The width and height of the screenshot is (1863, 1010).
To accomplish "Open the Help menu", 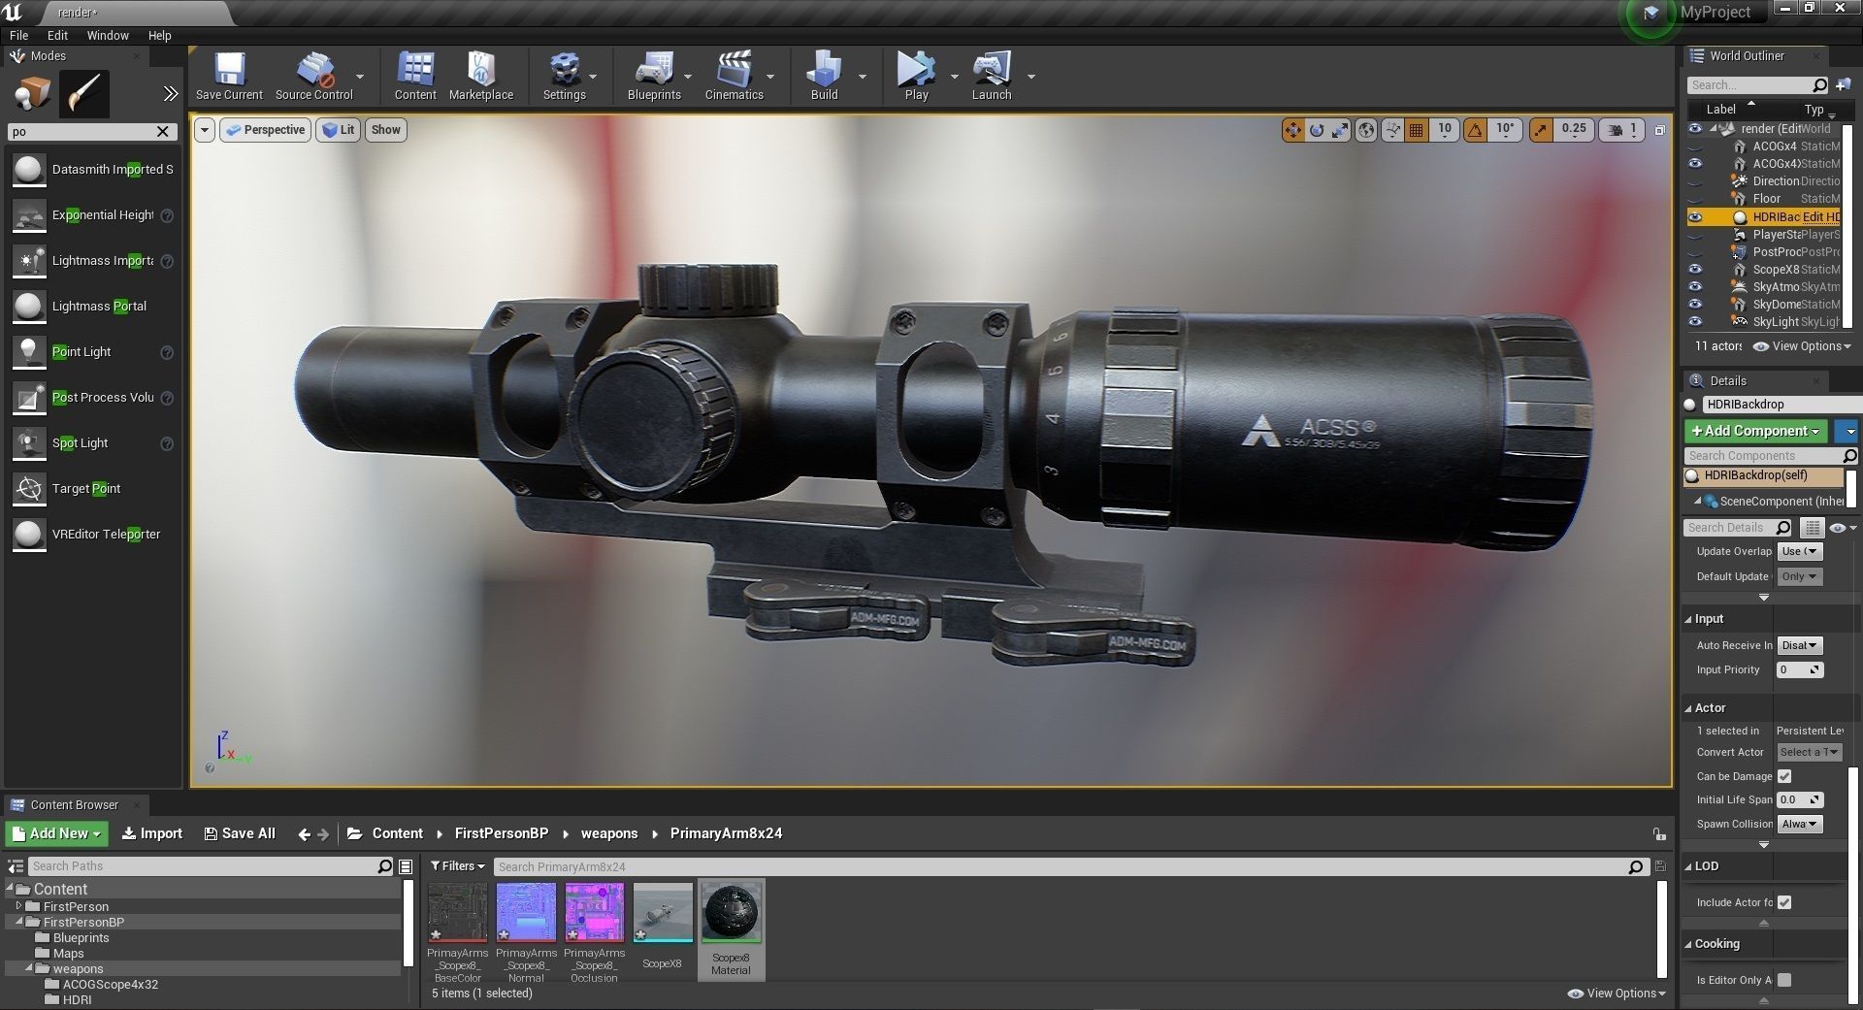I will pyautogui.click(x=159, y=35).
